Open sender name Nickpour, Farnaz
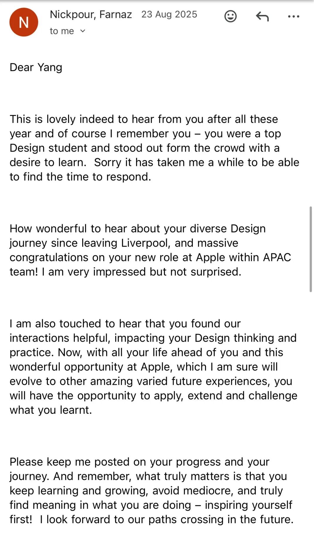314x534 pixels. tap(91, 14)
